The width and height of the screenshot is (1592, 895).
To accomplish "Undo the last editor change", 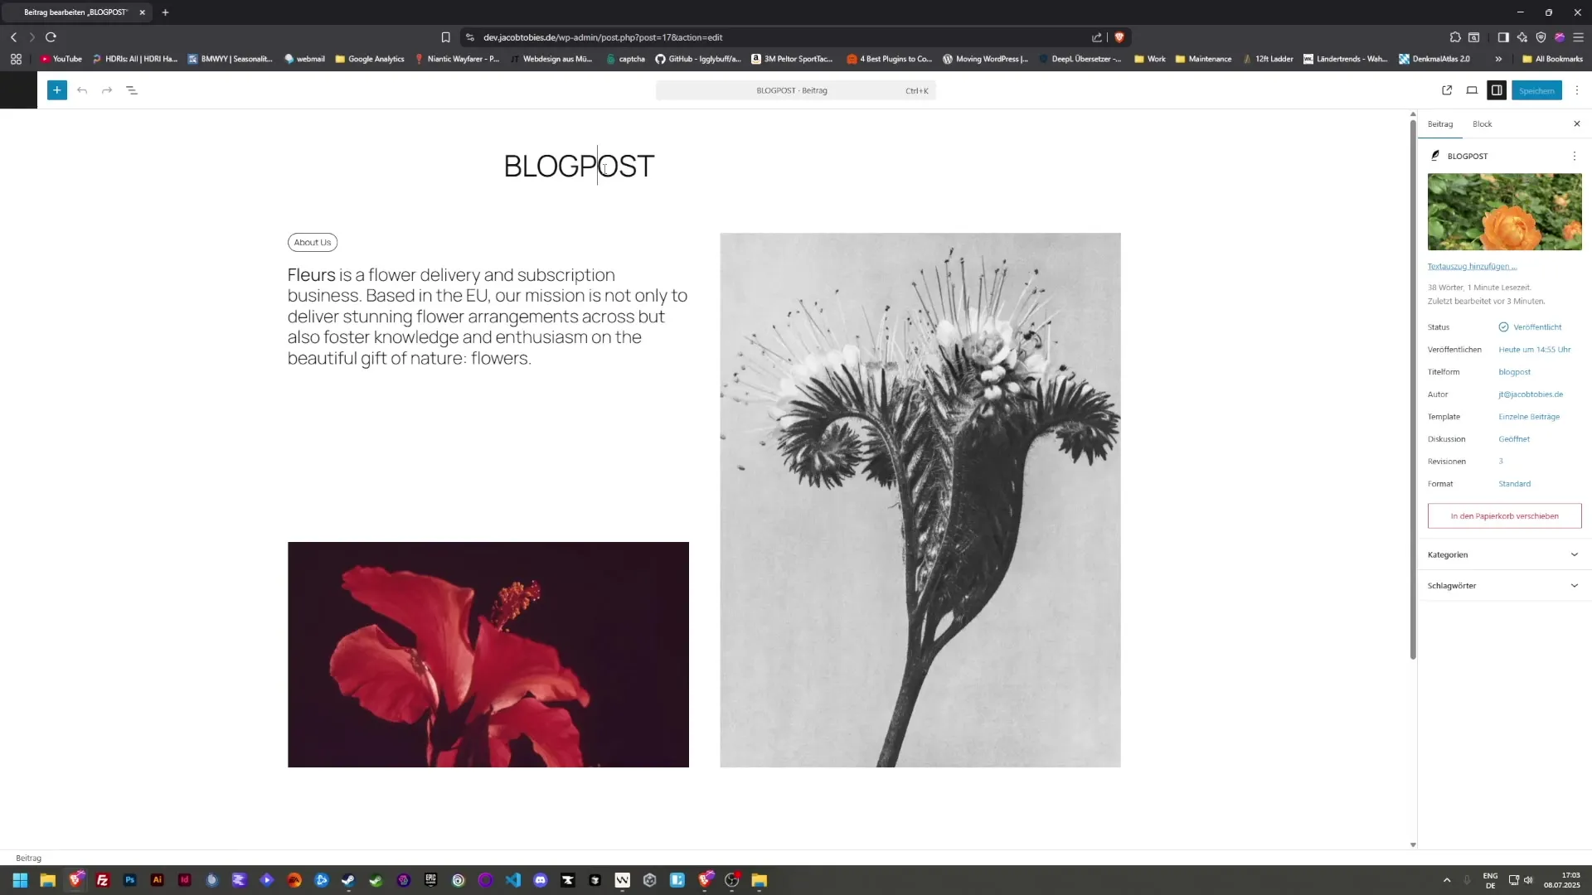I will click(x=82, y=90).
